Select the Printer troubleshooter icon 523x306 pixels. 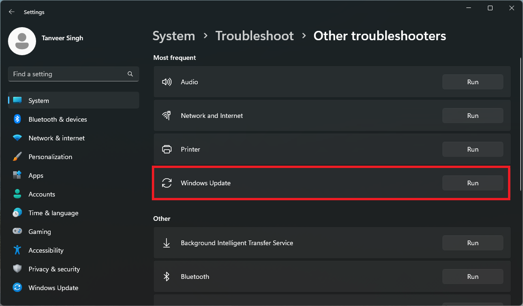(x=167, y=149)
